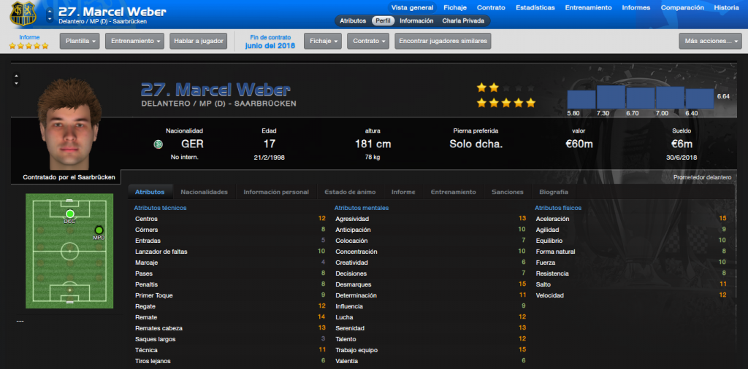Select the MPD position marker on the pitch

tap(99, 230)
